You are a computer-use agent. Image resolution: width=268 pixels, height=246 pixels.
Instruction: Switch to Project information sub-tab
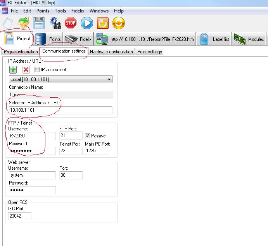[21, 52]
